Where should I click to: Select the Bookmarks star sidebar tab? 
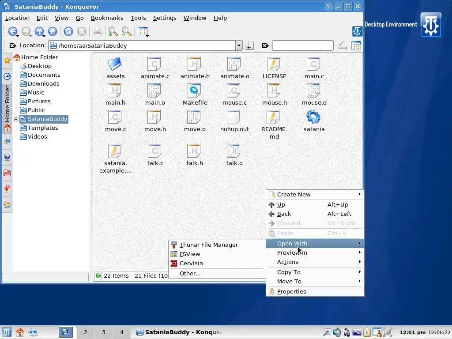[x=7, y=60]
